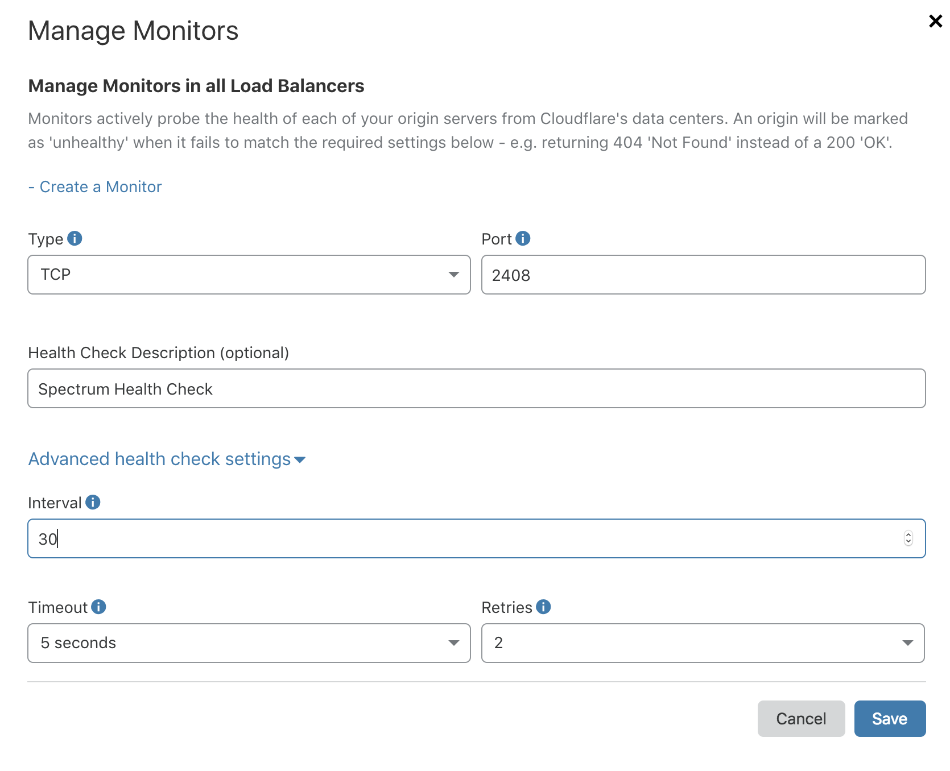Close the Manage Monitors dialog
Viewport: 950px width, 771px height.
click(935, 21)
